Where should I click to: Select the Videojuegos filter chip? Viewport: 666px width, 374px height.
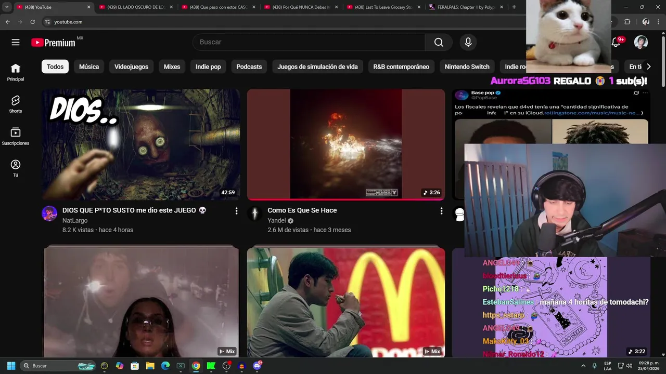[131, 66]
